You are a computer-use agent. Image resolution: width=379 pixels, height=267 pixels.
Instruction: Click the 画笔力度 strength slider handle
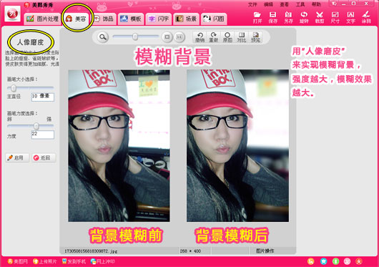coord(36,126)
